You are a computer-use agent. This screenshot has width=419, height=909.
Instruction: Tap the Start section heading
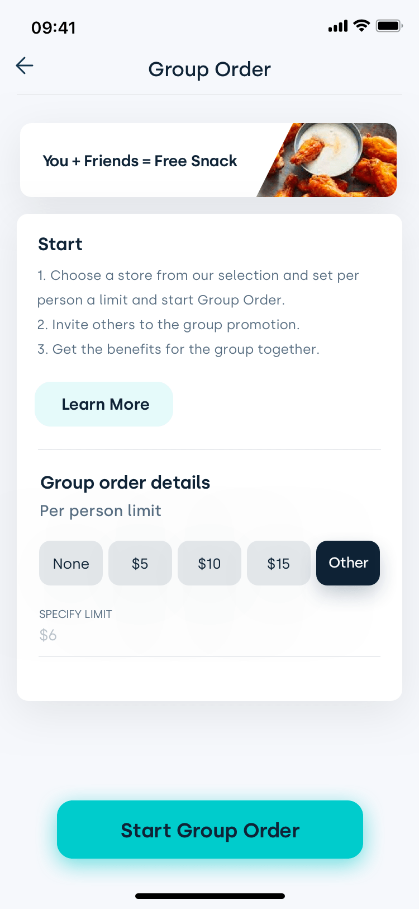(x=60, y=244)
